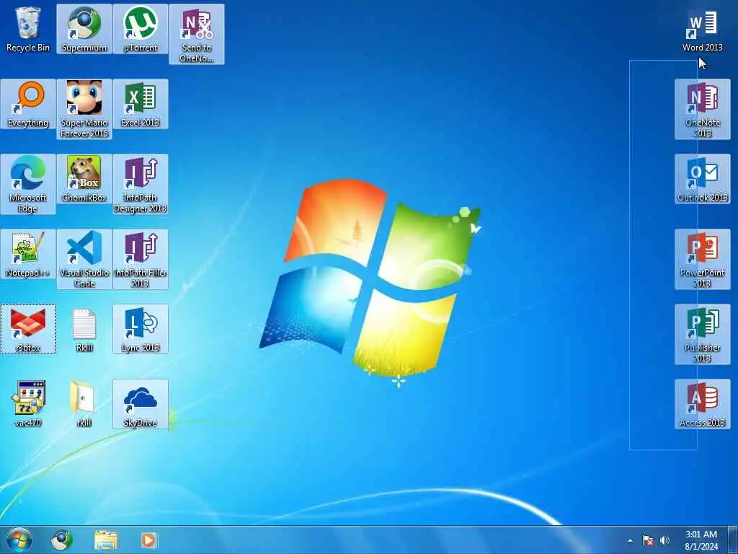Image resolution: width=738 pixels, height=554 pixels.
Task: Click the Notepad++ desktop shortcut
Action: 28,254
